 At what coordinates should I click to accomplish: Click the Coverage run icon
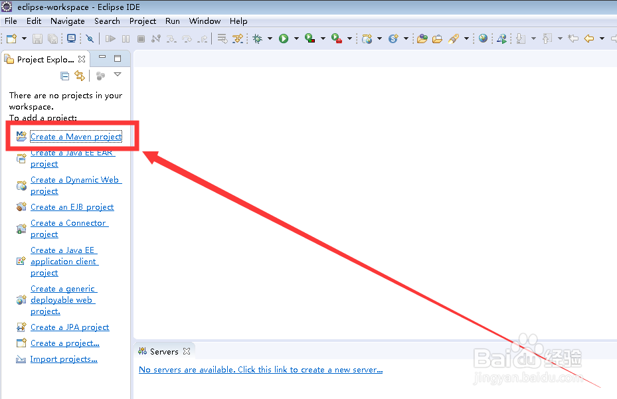pos(310,38)
